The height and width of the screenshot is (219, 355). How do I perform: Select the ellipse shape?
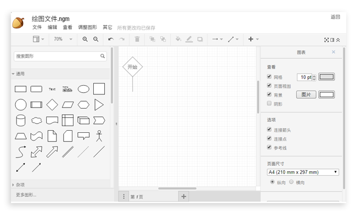83,89
